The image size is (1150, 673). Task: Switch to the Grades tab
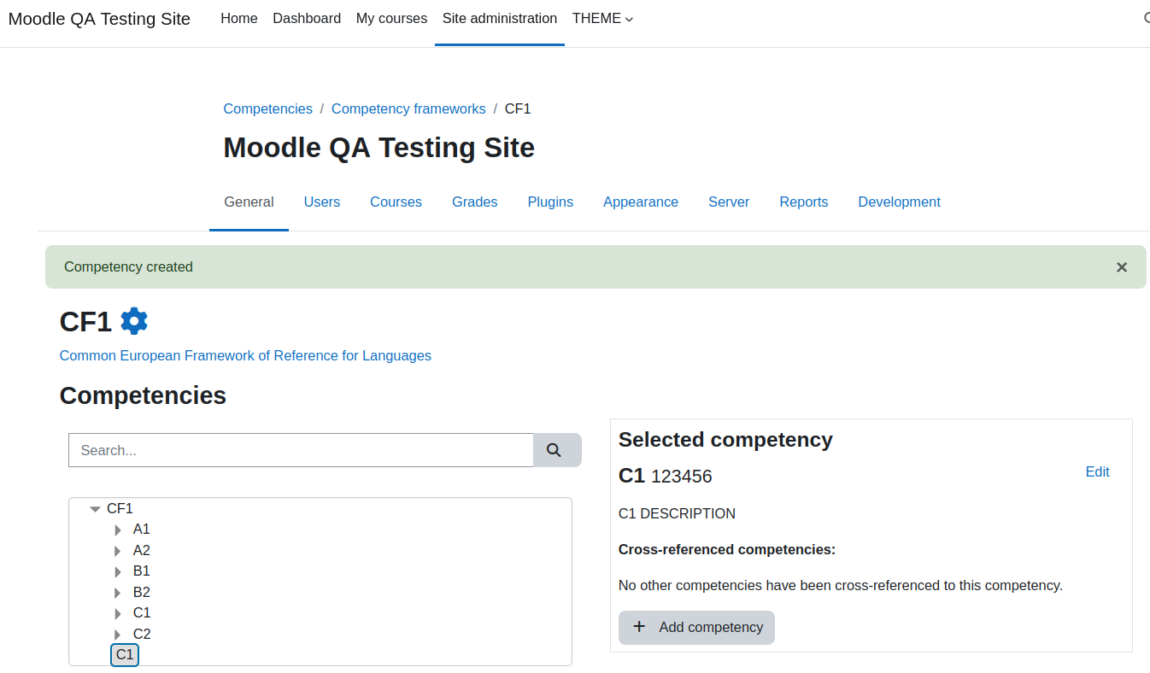[x=475, y=202]
